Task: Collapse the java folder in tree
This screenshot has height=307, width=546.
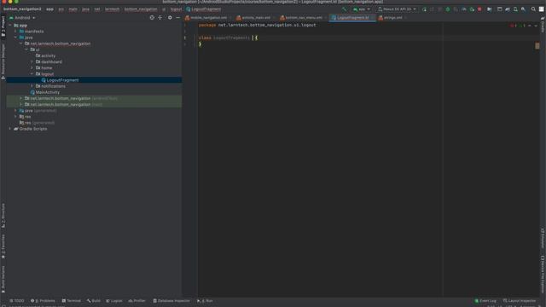Action: [x=15, y=38]
